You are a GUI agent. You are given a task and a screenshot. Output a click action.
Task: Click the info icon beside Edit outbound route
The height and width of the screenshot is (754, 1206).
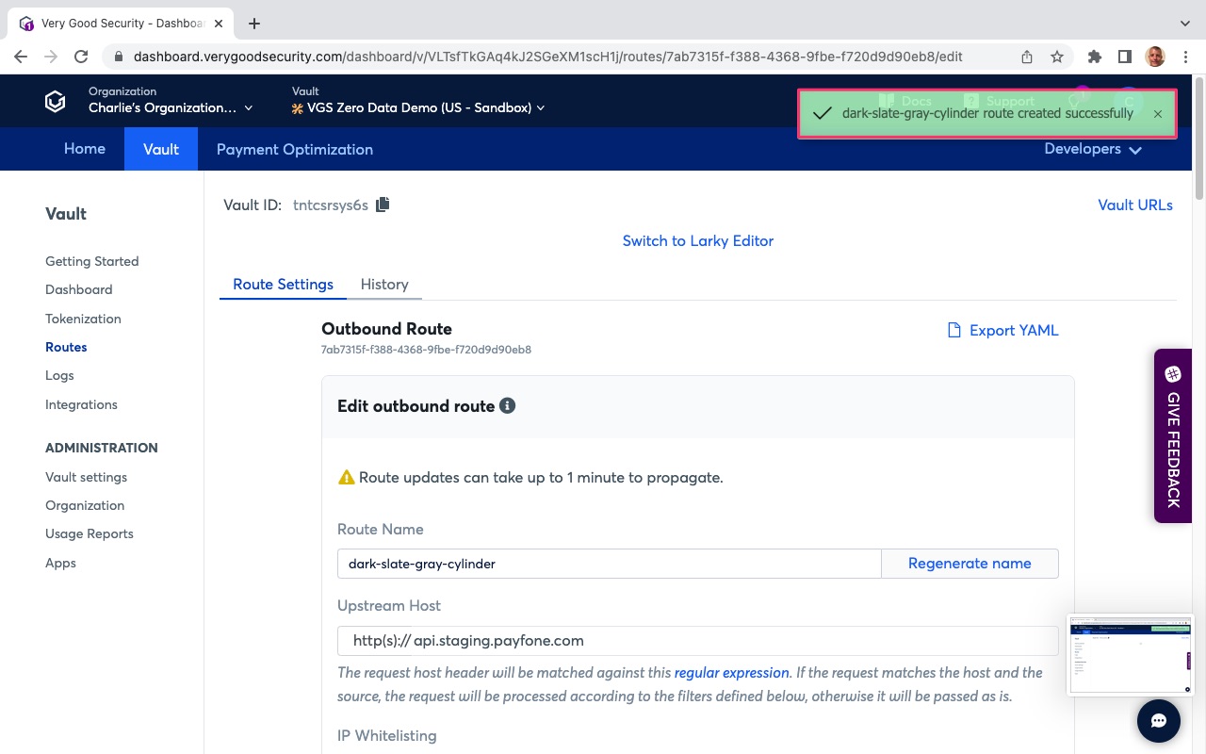[507, 406]
